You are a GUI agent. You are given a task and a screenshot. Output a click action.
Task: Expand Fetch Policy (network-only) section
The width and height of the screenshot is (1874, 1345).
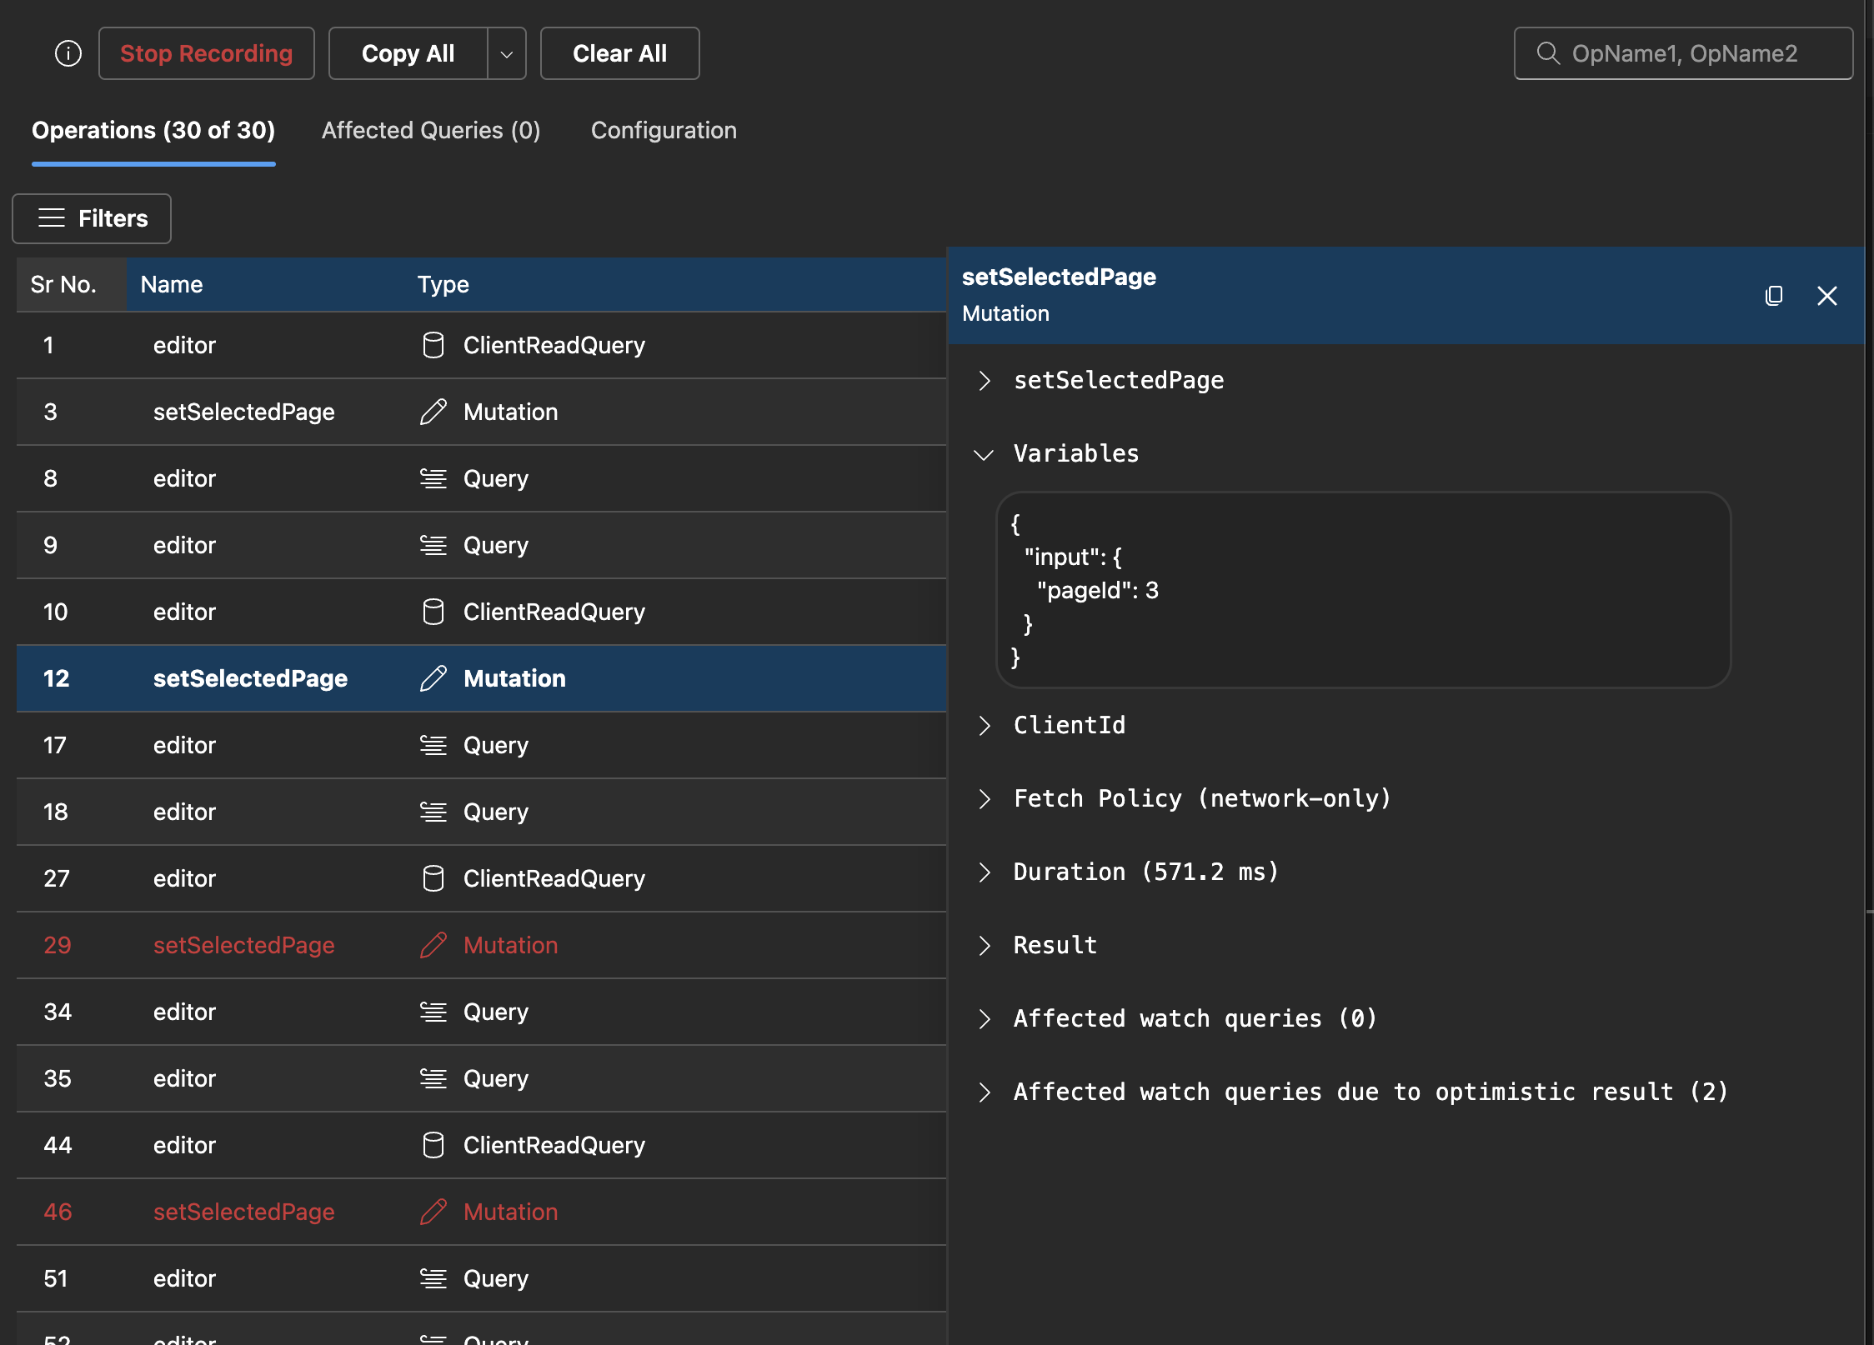point(985,798)
